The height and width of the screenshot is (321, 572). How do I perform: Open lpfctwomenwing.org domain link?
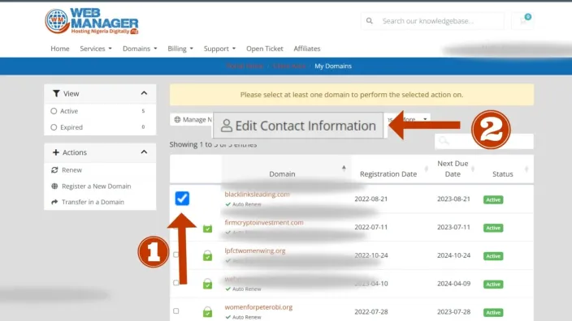tap(255, 250)
